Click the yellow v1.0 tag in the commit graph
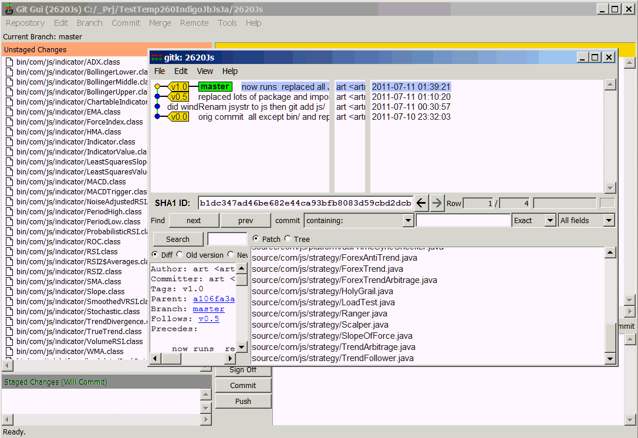 [178, 87]
